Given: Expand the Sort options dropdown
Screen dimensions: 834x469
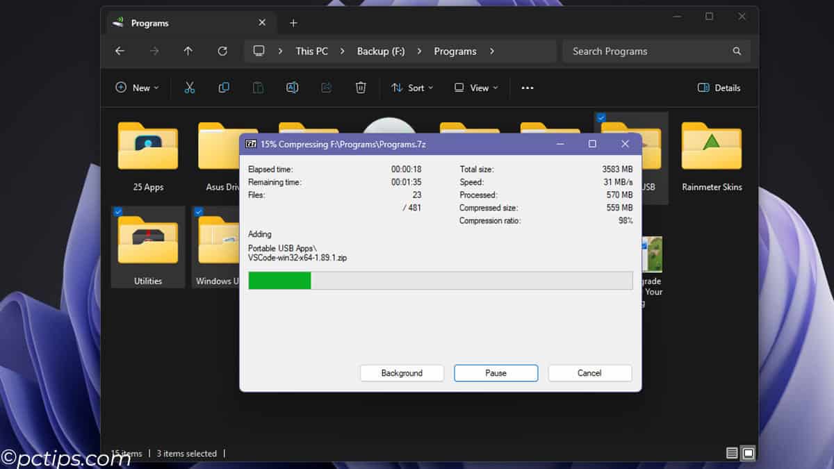Looking at the screenshot, I should (x=413, y=88).
